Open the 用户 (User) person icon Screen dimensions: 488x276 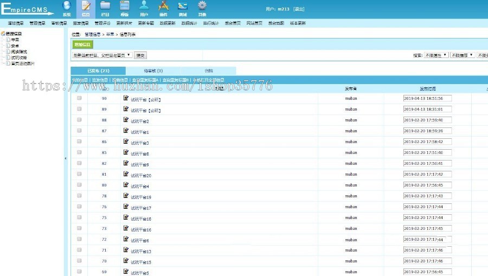pyautogui.click(x=144, y=5)
